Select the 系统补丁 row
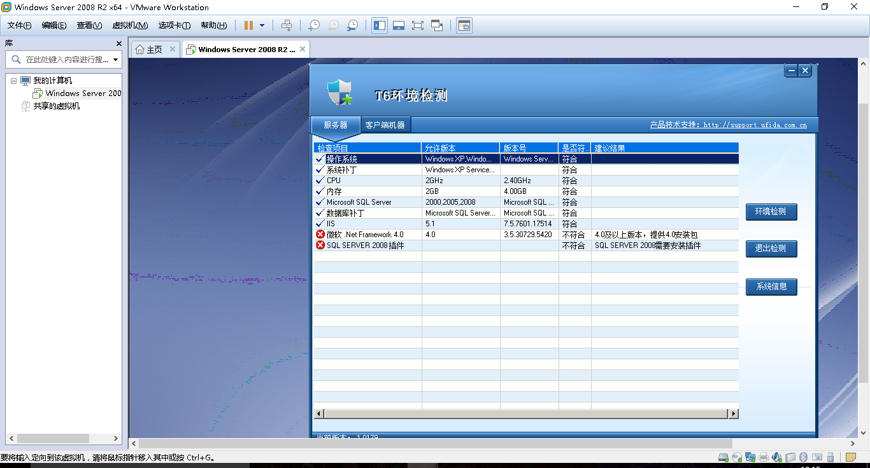 click(x=526, y=170)
